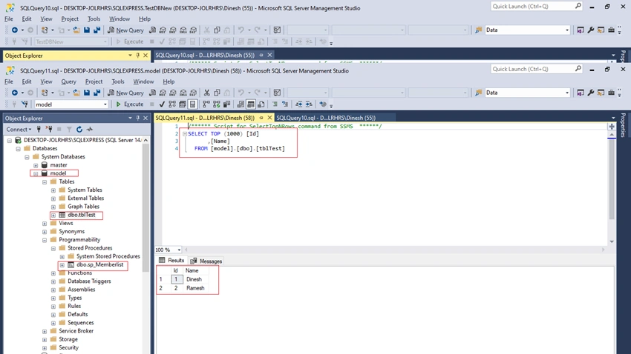Click Execute button in SQLQuery11 window

130,104
